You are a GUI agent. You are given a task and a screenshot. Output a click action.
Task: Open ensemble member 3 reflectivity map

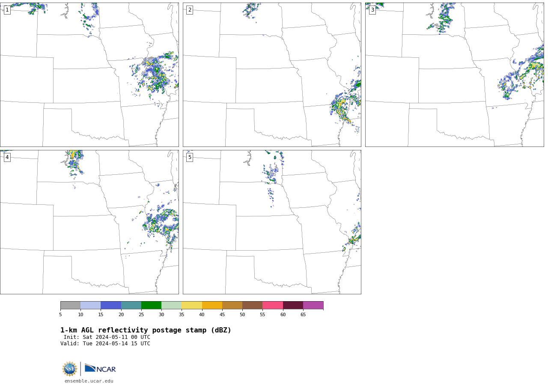pyautogui.click(x=455, y=75)
